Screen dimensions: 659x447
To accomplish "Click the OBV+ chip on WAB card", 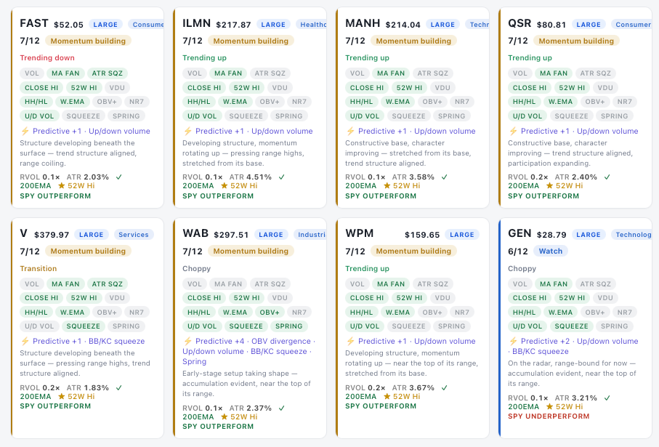I will click(270, 313).
